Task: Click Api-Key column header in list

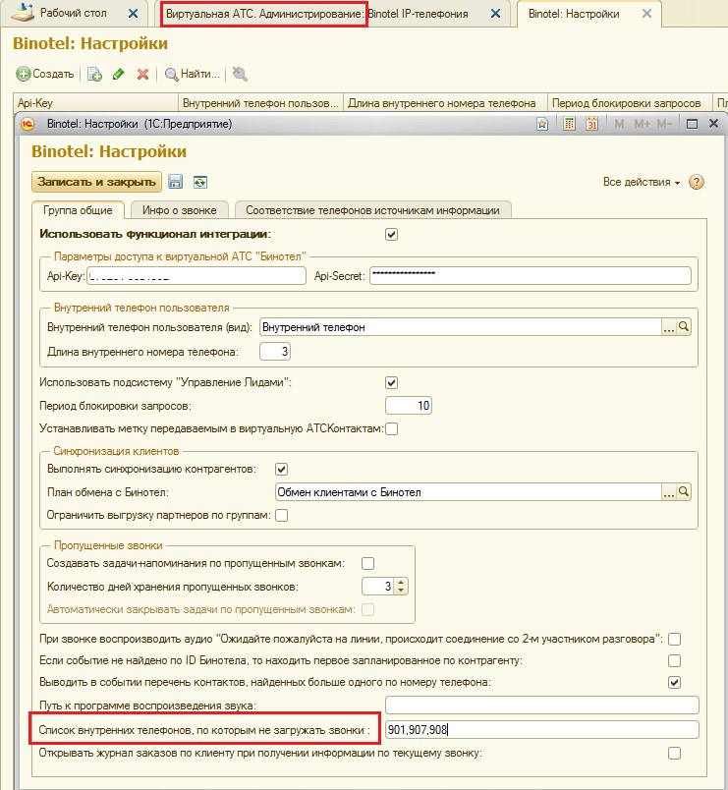Action: point(95,103)
